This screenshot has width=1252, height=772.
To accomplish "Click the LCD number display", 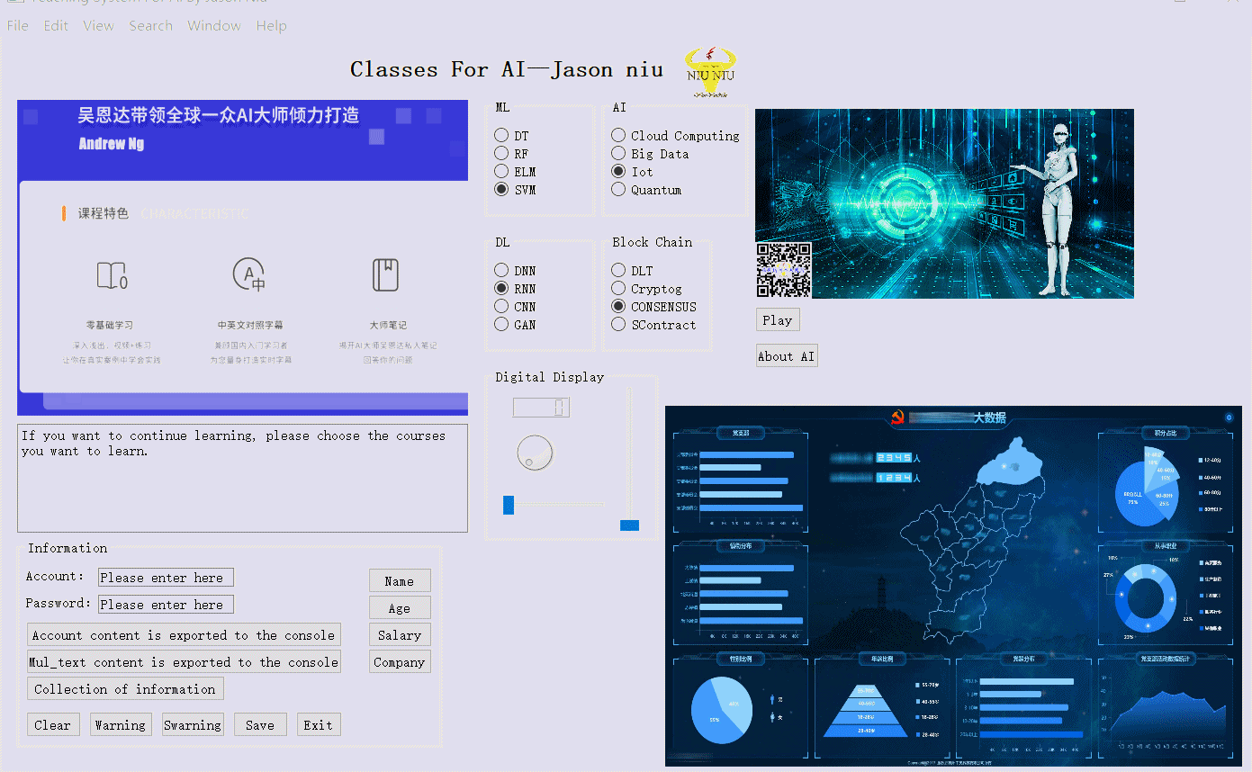I will [541, 408].
